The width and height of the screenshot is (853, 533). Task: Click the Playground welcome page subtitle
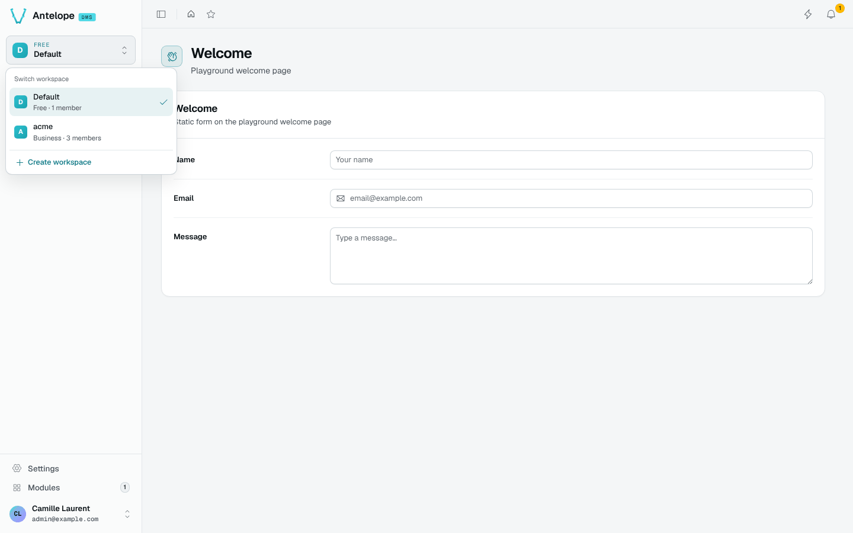click(x=241, y=70)
